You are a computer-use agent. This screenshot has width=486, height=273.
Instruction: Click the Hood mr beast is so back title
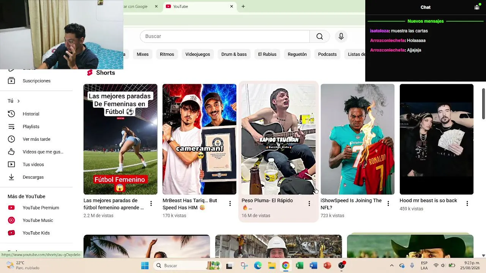point(428,201)
